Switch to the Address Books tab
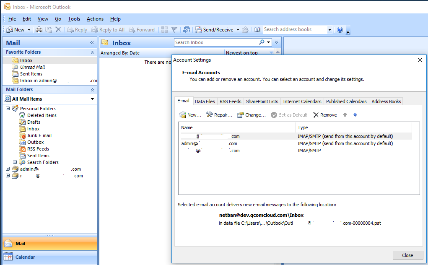Screen dimensions: 428x265 (x=386, y=101)
